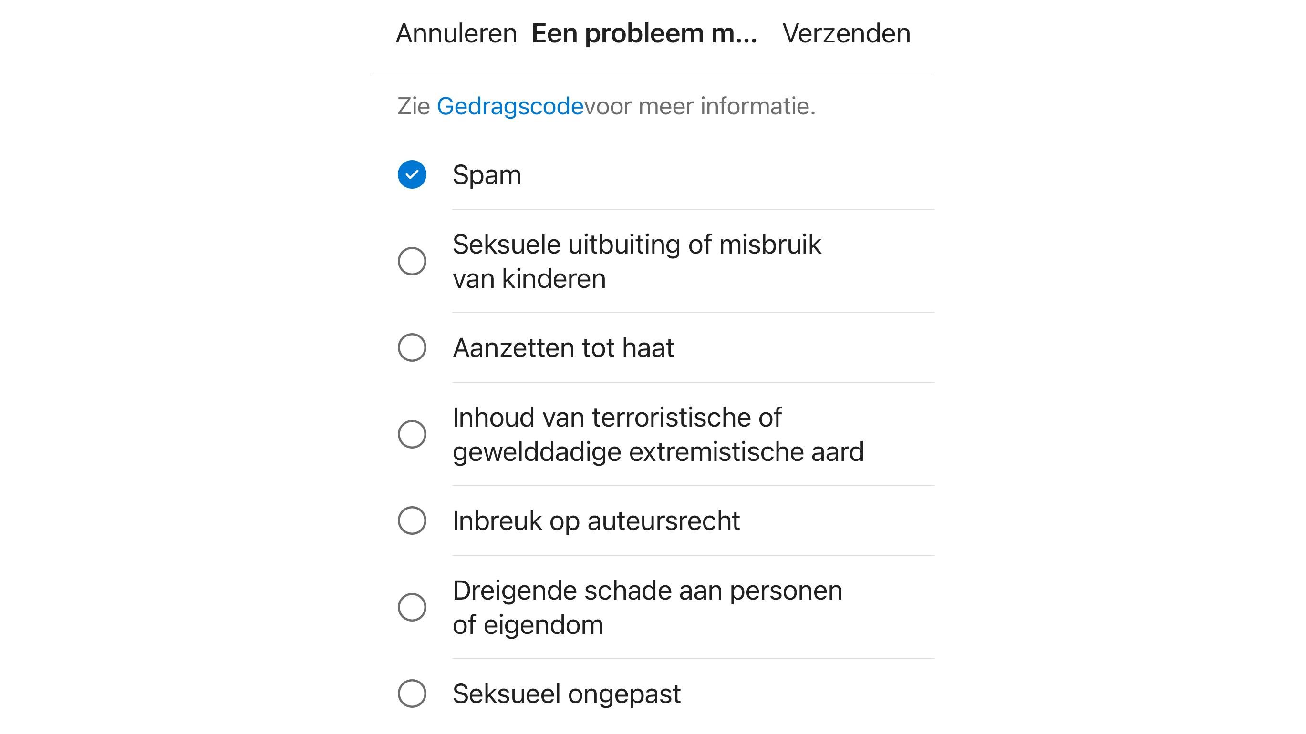Viewport: 1306px width, 734px height.
Task: Click the empty circle beside 'Seksueel ongepast'
Action: point(412,694)
